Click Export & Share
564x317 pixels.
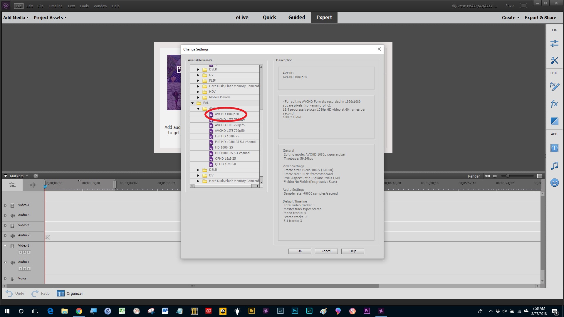coord(540,18)
